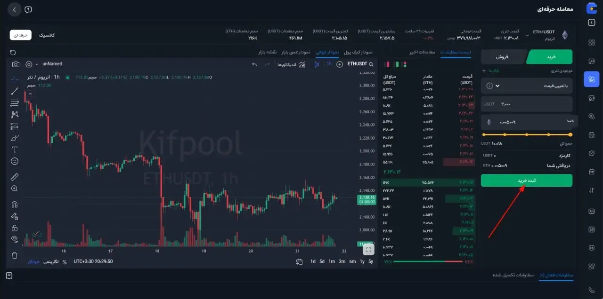Image resolution: width=603 pixels, height=299 pixels.
Task: Open the highlighted exchange icon in sidebar
Action: coord(591,79)
